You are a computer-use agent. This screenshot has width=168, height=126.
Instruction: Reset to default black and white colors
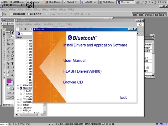pyautogui.click(x=7, y=85)
